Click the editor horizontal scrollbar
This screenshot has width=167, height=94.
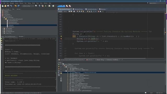pos(105,58)
